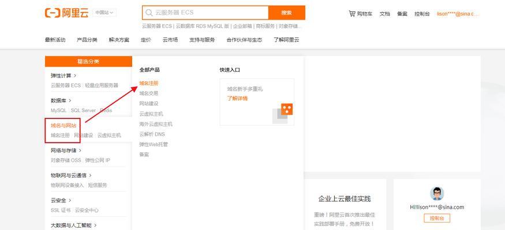
Task: Open the MySQL link under 数据库
Action: 59,110
